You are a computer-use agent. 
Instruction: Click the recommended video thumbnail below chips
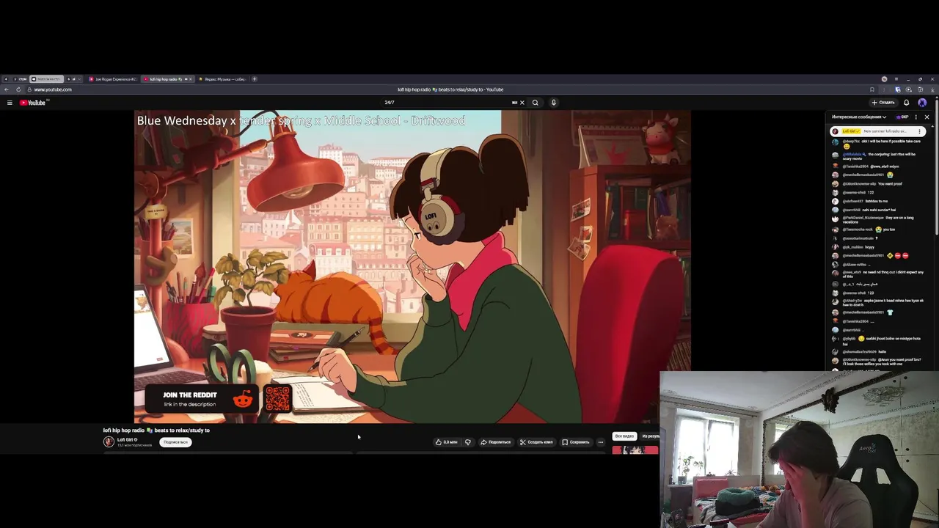coord(635,450)
